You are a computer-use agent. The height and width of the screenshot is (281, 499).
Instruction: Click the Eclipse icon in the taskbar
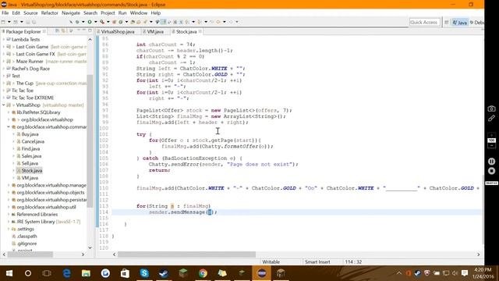262,273
